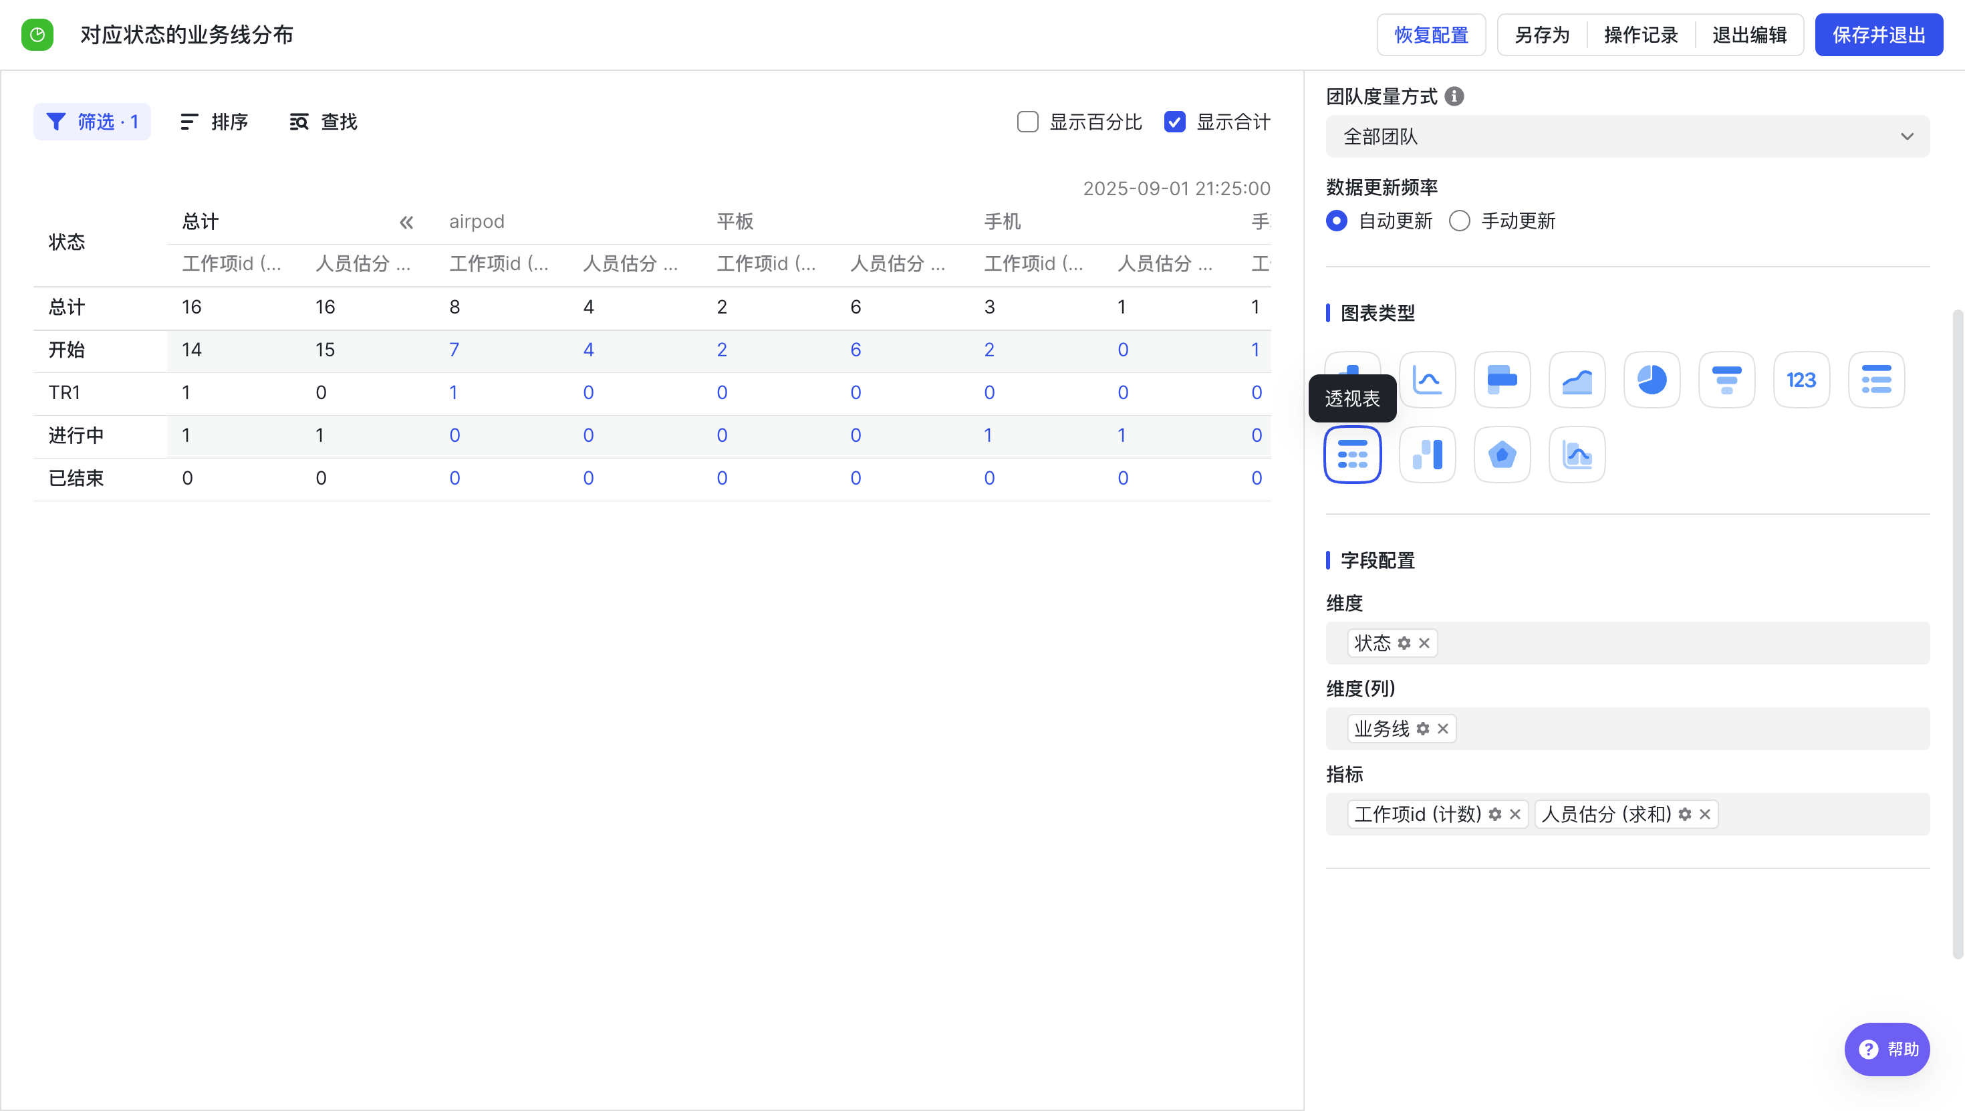Uncheck the 显示合计 checkbox
This screenshot has height=1111, width=1965.
point(1175,122)
